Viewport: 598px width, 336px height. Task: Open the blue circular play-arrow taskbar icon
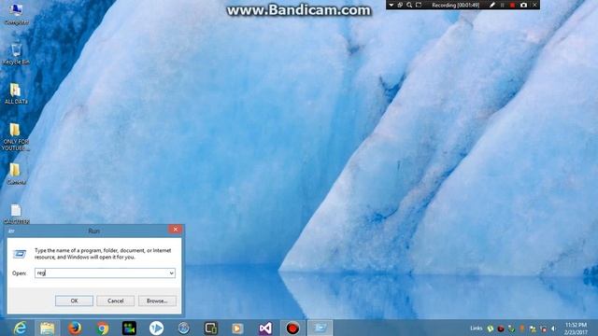156,328
